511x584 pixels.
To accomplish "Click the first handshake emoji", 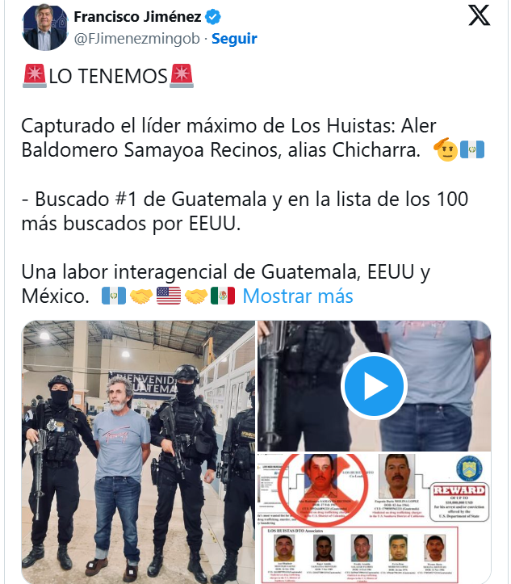I will (141, 296).
